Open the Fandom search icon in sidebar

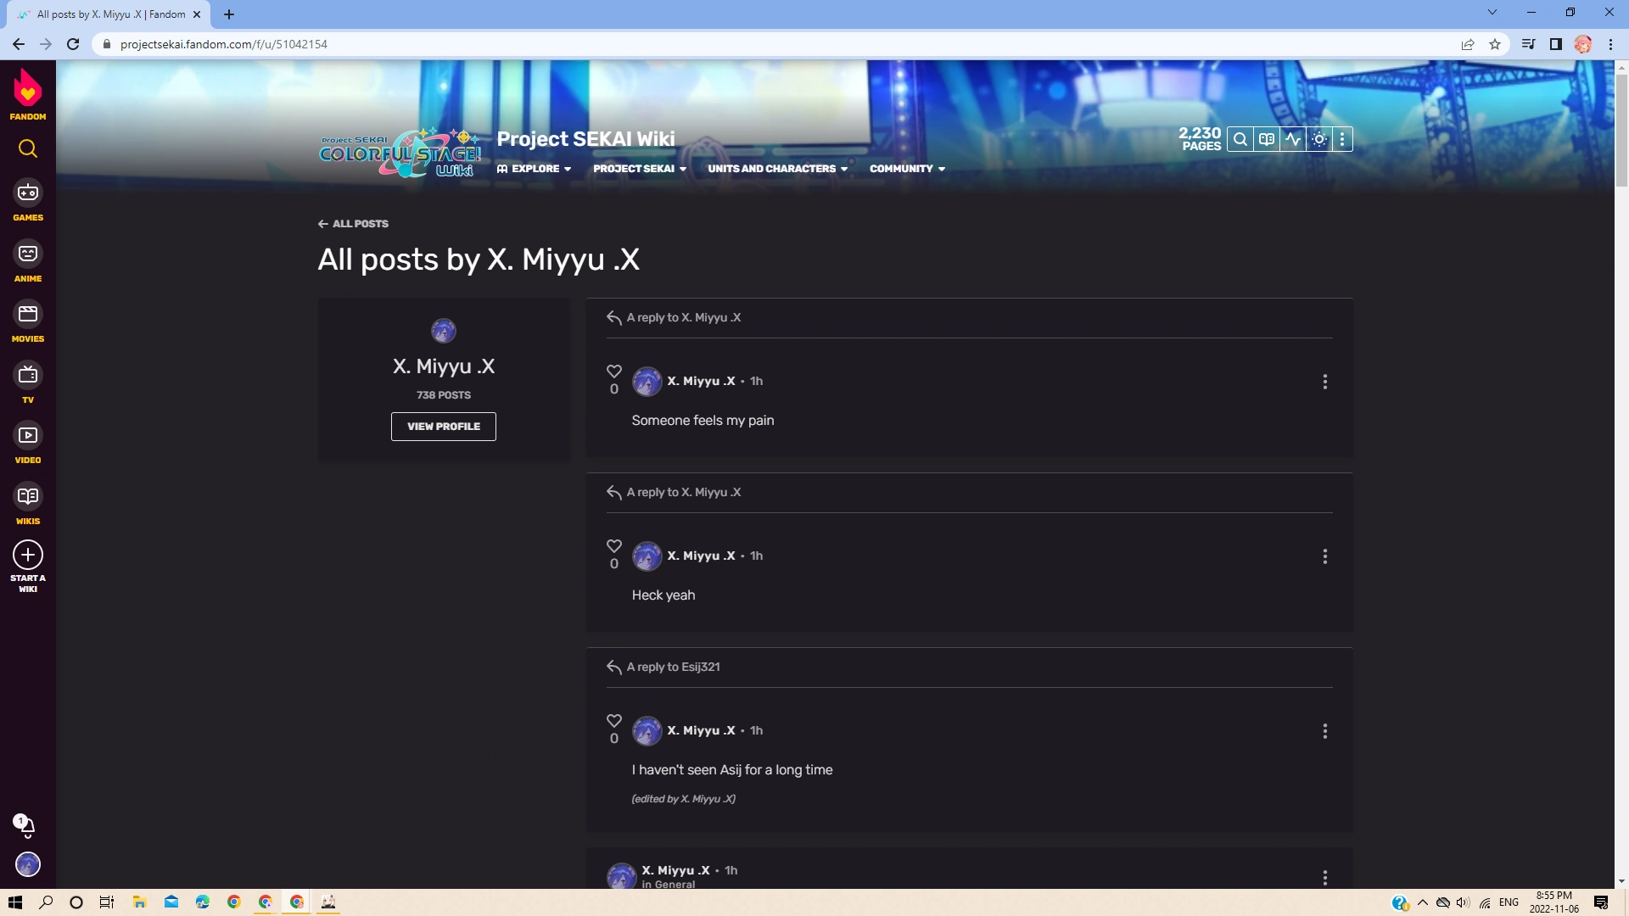pos(27,149)
